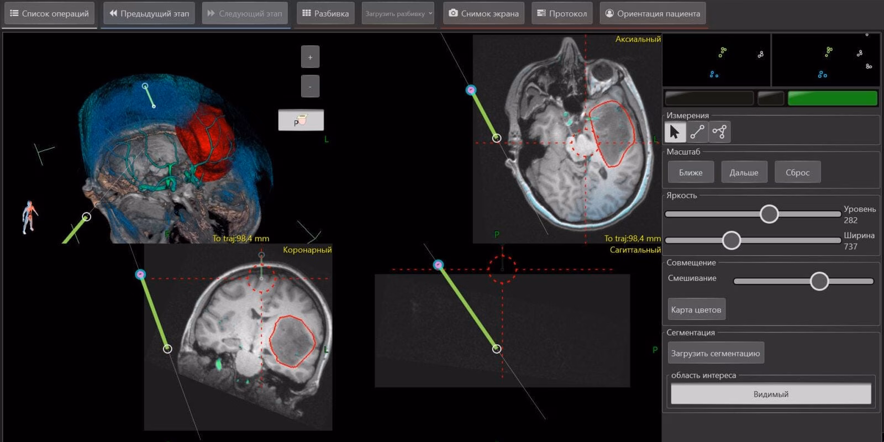
Task: Click the Аксиальный view label
Action: click(638, 39)
